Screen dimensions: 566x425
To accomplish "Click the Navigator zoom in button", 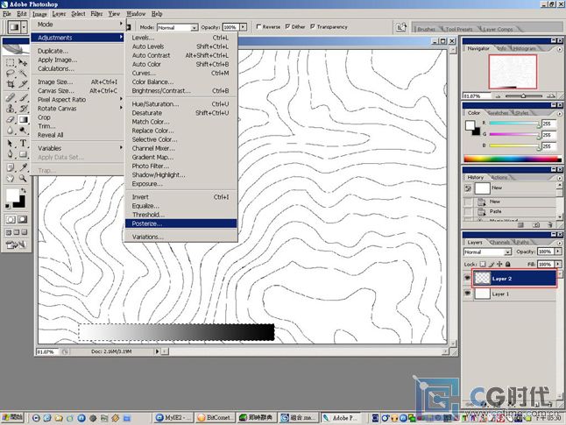I will click(x=551, y=96).
